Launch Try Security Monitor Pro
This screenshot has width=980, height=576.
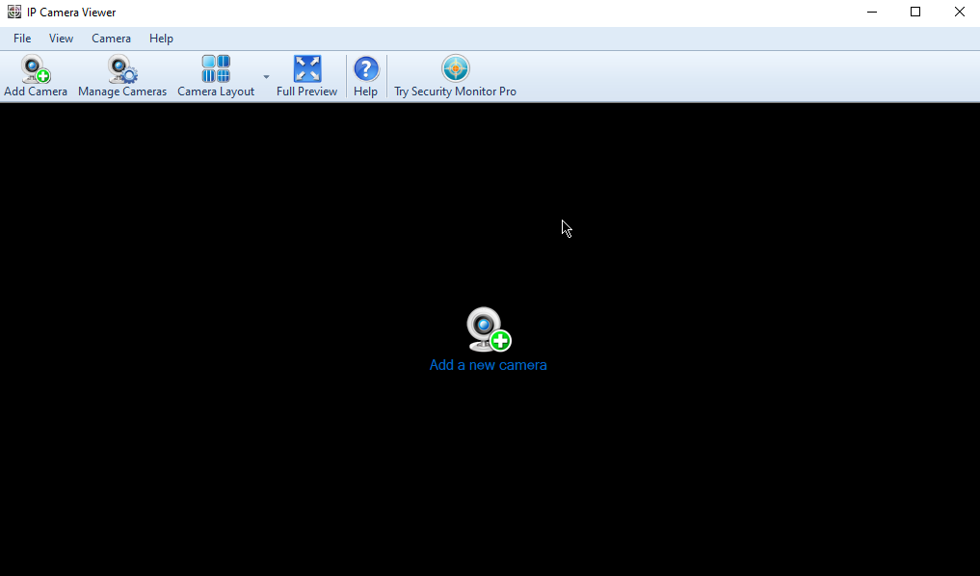(x=454, y=68)
